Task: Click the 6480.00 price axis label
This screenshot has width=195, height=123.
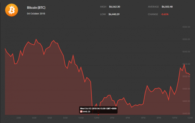Action: (x=186, y=89)
